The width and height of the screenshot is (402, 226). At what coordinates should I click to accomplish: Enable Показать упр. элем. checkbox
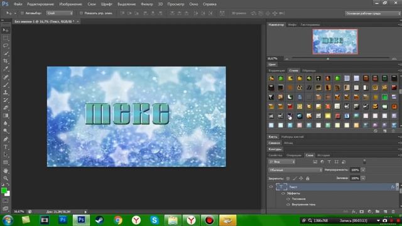81,13
